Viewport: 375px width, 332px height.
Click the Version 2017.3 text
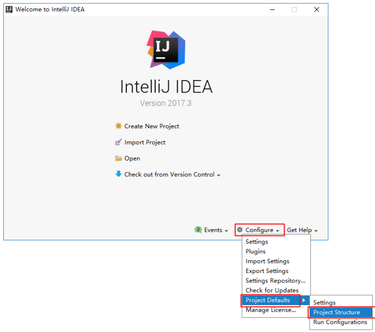coord(166,103)
